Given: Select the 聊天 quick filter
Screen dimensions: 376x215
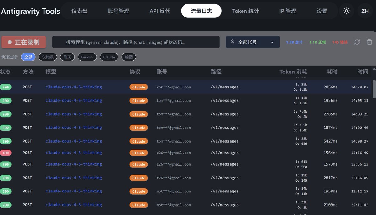Looking at the screenshot, I should [67, 57].
